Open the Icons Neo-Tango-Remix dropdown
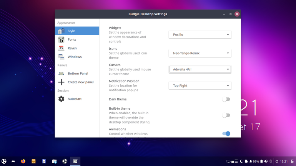The width and height of the screenshot is (296, 166). point(200,53)
